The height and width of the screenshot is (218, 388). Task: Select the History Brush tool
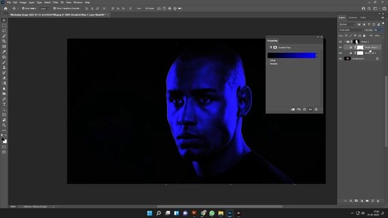pos(4,73)
